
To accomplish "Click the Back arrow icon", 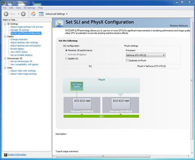I will point(6,14).
